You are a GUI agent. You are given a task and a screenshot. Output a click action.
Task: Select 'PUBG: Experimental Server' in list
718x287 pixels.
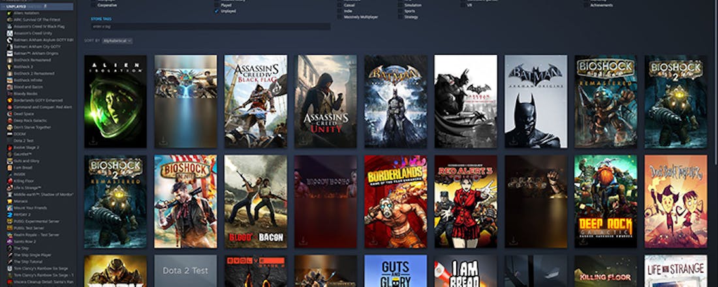click(x=37, y=221)
